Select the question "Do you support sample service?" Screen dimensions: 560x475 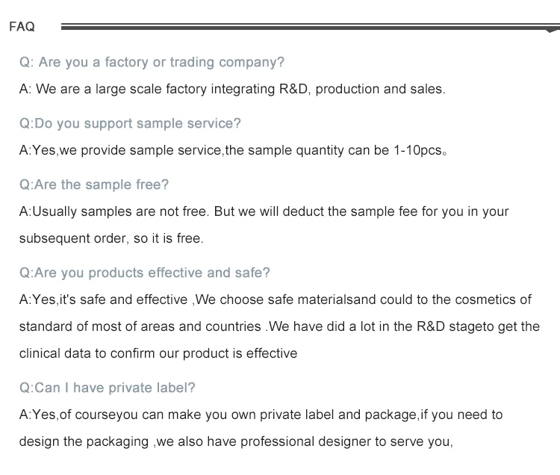point(130,123)
